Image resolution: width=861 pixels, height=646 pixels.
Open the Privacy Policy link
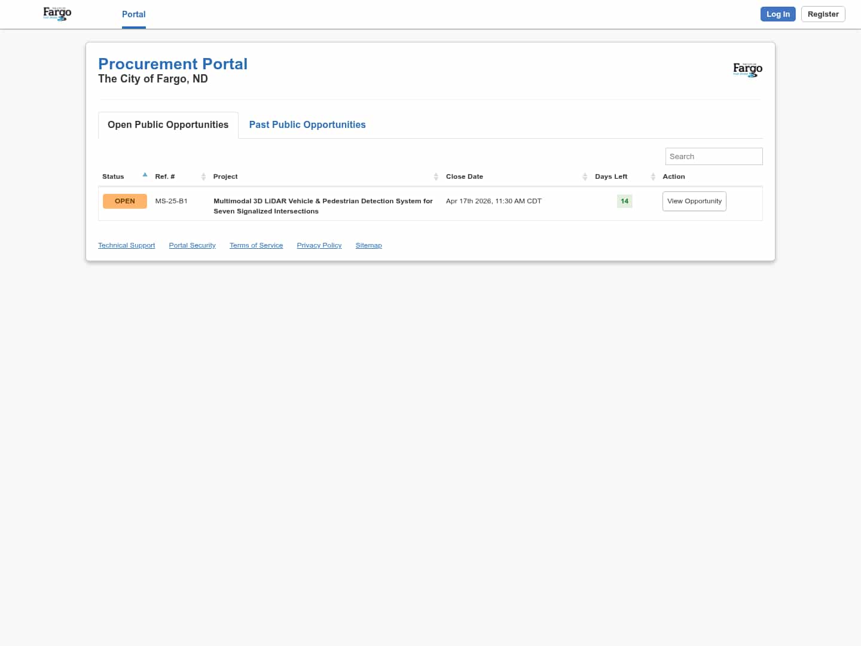tap(319, 245)
